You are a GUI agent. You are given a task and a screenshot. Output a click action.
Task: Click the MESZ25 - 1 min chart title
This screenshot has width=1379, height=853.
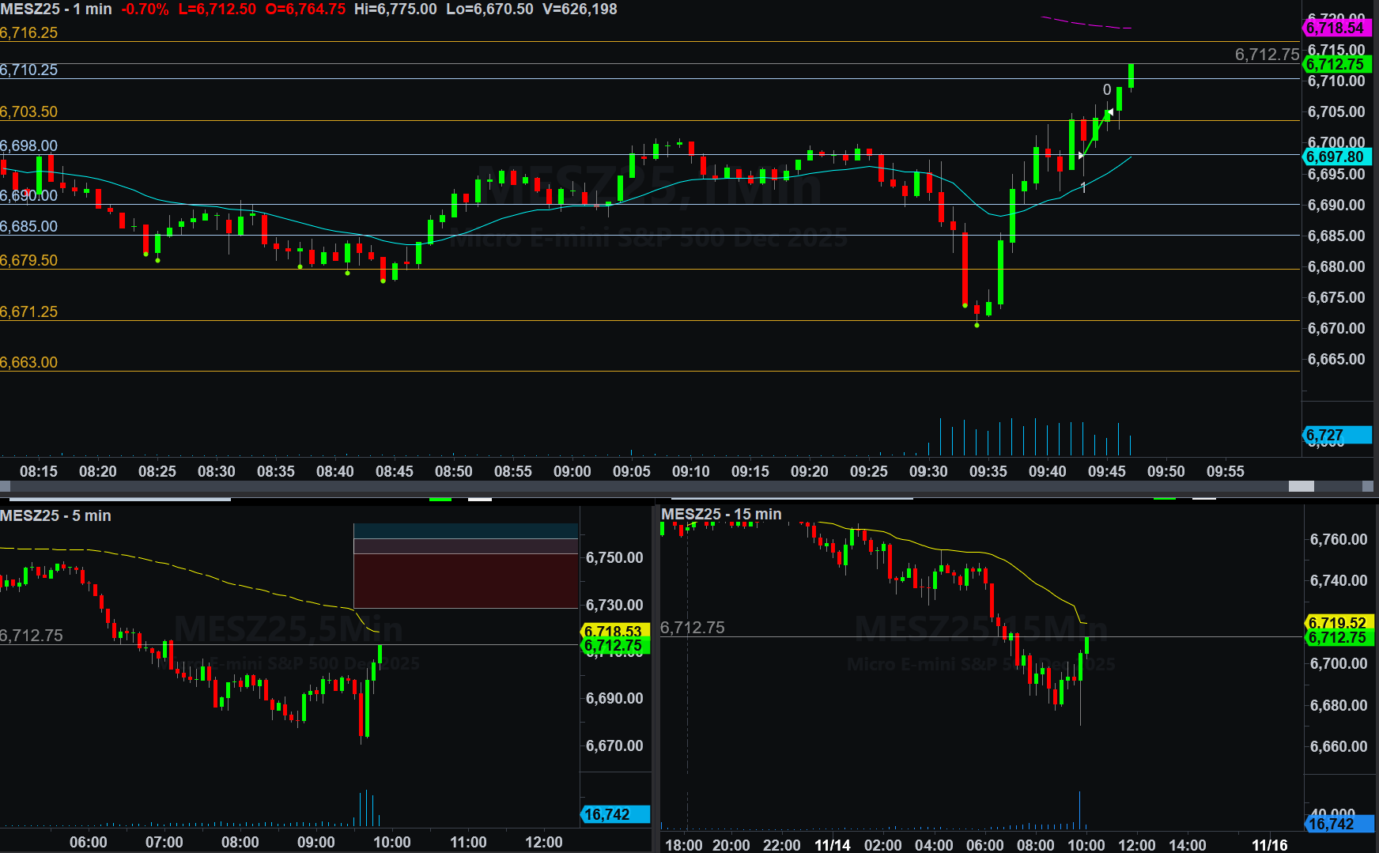pyautogui.click(x=55, y=9)
